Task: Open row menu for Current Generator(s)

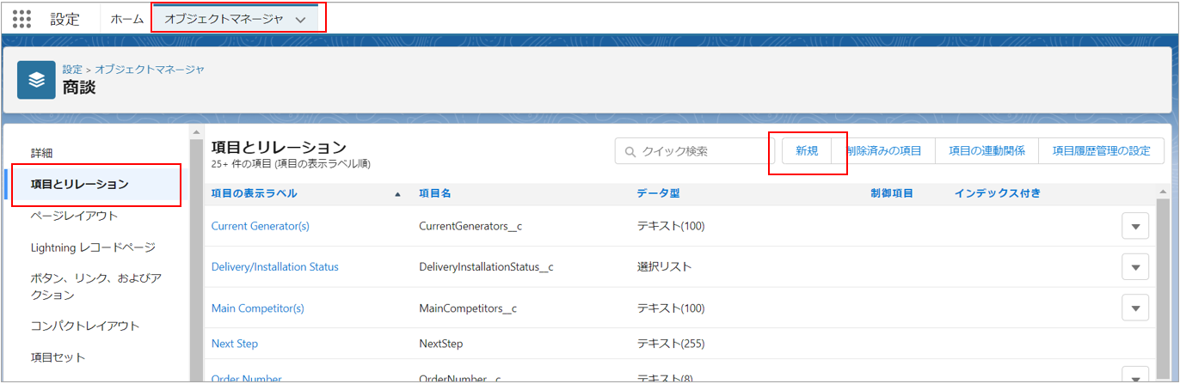Action: click(1134, 227)
